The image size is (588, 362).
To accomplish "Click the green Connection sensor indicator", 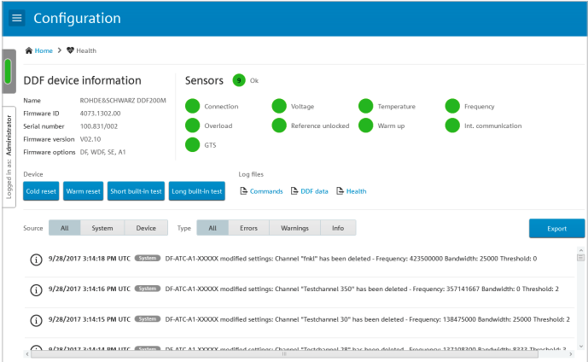I will coord(192,107).
